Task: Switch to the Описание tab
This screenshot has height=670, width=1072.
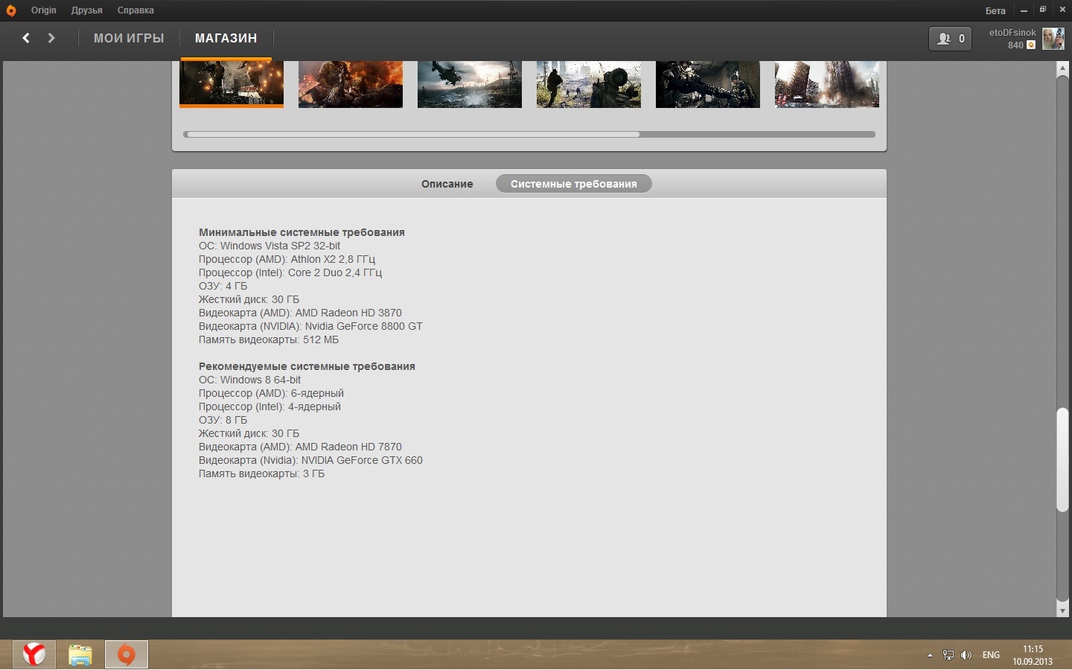Action: pos(447,184)
